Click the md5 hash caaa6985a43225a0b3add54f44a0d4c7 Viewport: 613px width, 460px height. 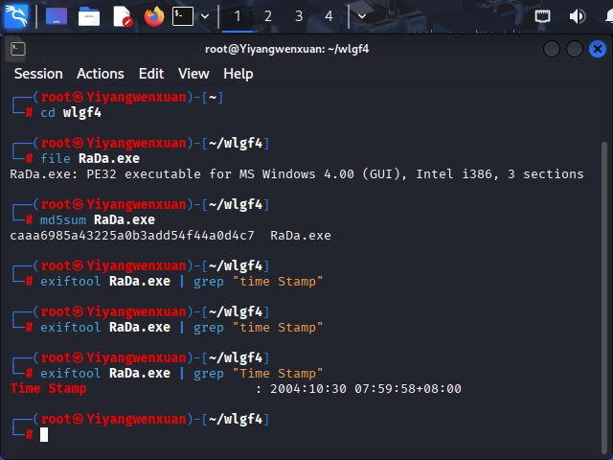(132, 236)
